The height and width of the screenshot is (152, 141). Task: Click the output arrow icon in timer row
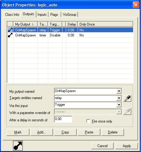pyautogui.click(x=10, y=35)
